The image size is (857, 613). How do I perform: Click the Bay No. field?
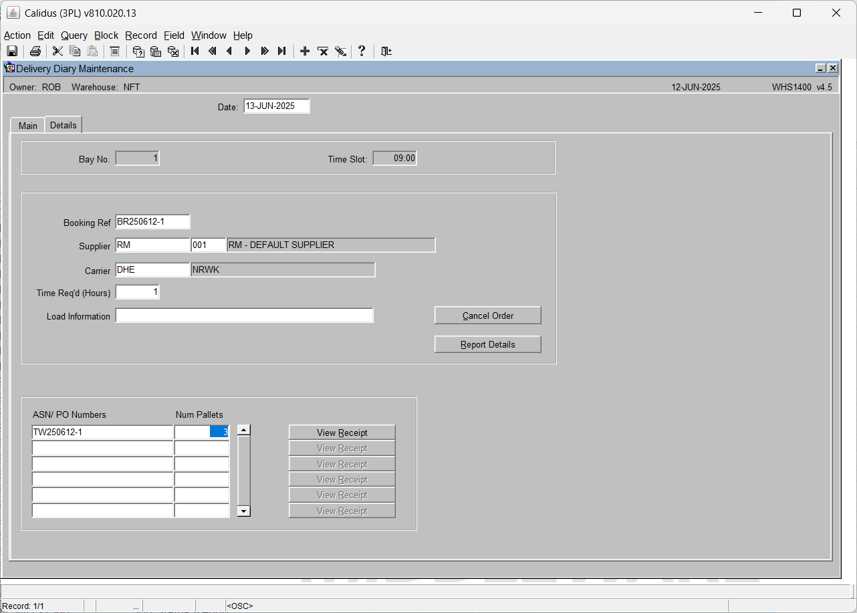(138, 158)
